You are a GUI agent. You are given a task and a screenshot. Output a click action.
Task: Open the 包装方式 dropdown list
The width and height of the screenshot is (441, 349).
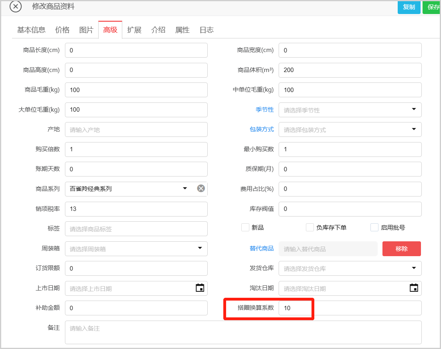tap(414, 129)
